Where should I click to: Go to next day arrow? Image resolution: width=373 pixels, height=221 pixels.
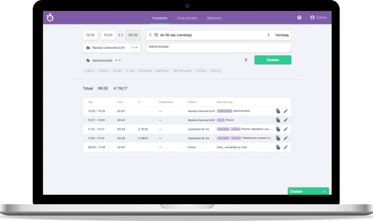(268, 35)
